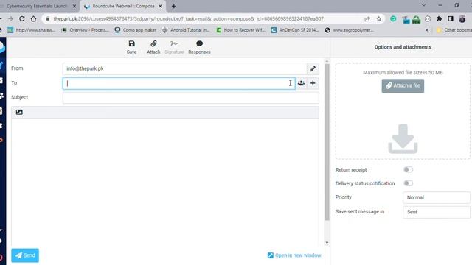Screen dimensions: 472x265
Task: Close the Roundcube Webmail tab
Action: point(161,6)
